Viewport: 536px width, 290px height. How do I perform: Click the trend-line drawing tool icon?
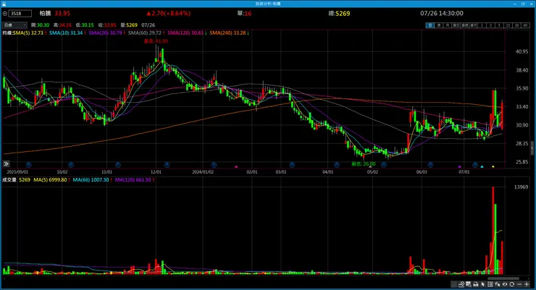click(461, 284)
